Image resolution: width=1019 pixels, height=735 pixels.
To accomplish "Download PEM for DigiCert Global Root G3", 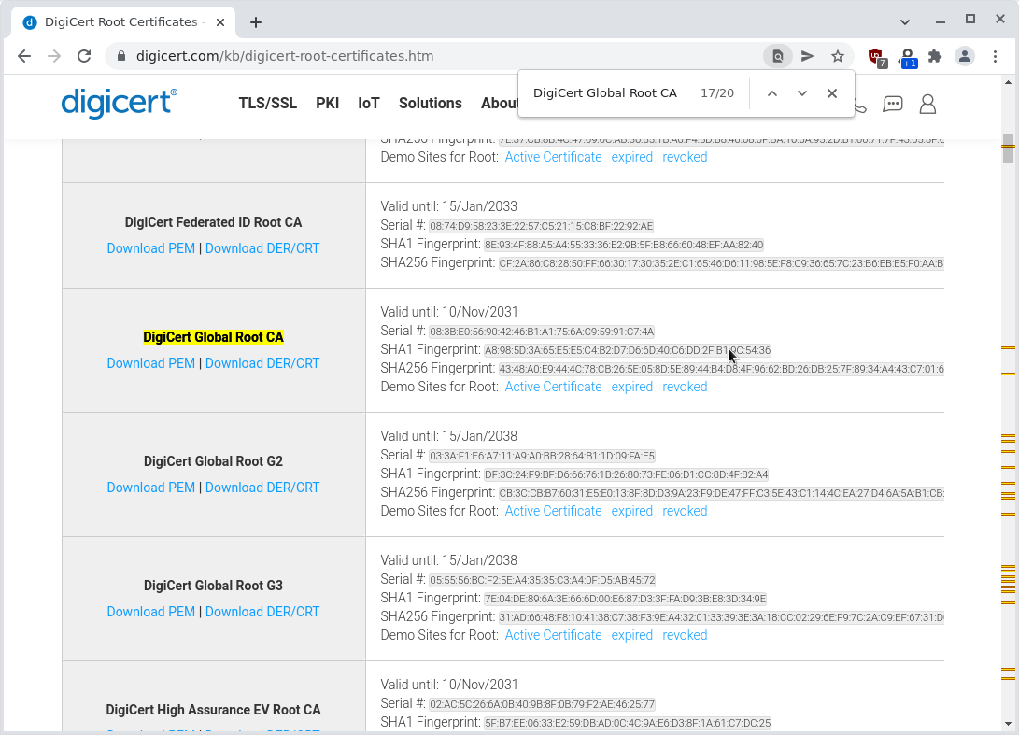I will click(x=150, y=612).
